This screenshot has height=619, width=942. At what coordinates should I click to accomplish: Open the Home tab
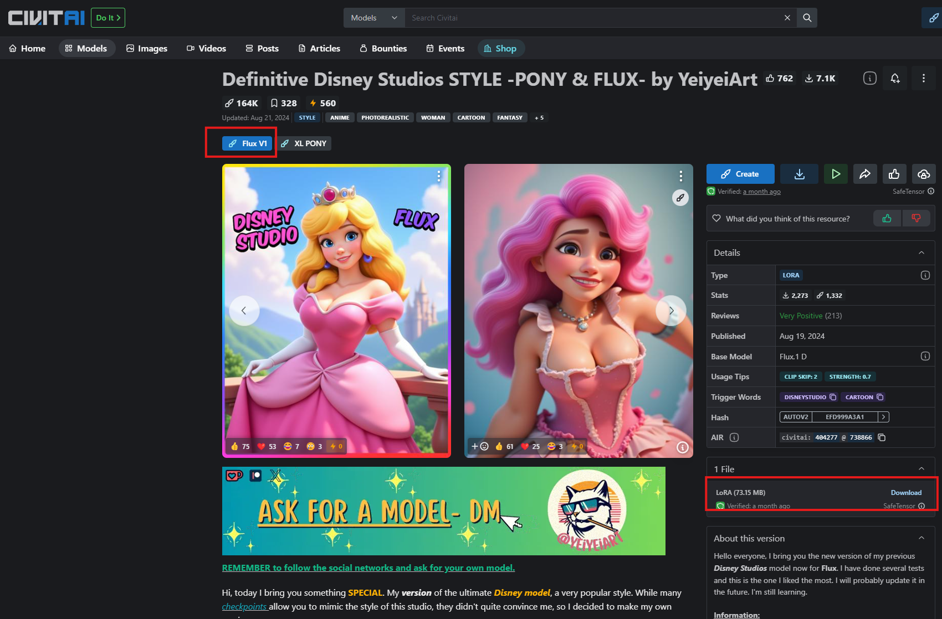[27, 48]
